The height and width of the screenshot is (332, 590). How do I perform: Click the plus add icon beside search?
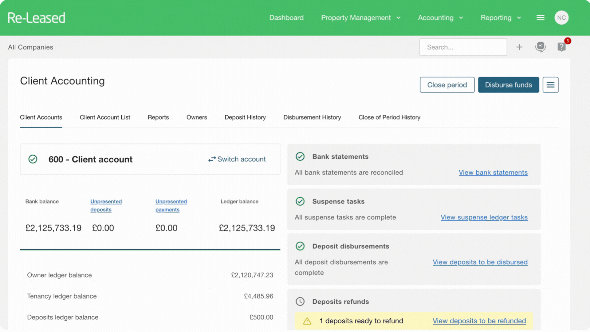pos(519,47)
